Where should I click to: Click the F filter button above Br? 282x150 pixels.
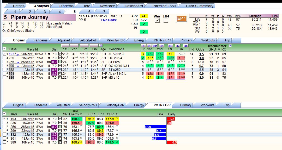click(143, 46)
